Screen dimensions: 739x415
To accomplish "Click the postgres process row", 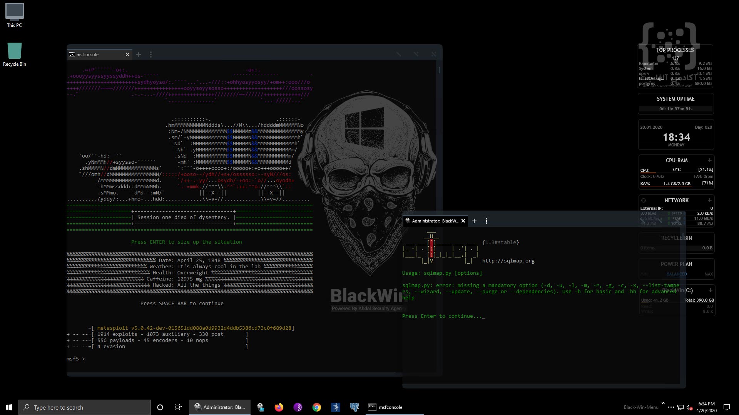I will point(675,83).
